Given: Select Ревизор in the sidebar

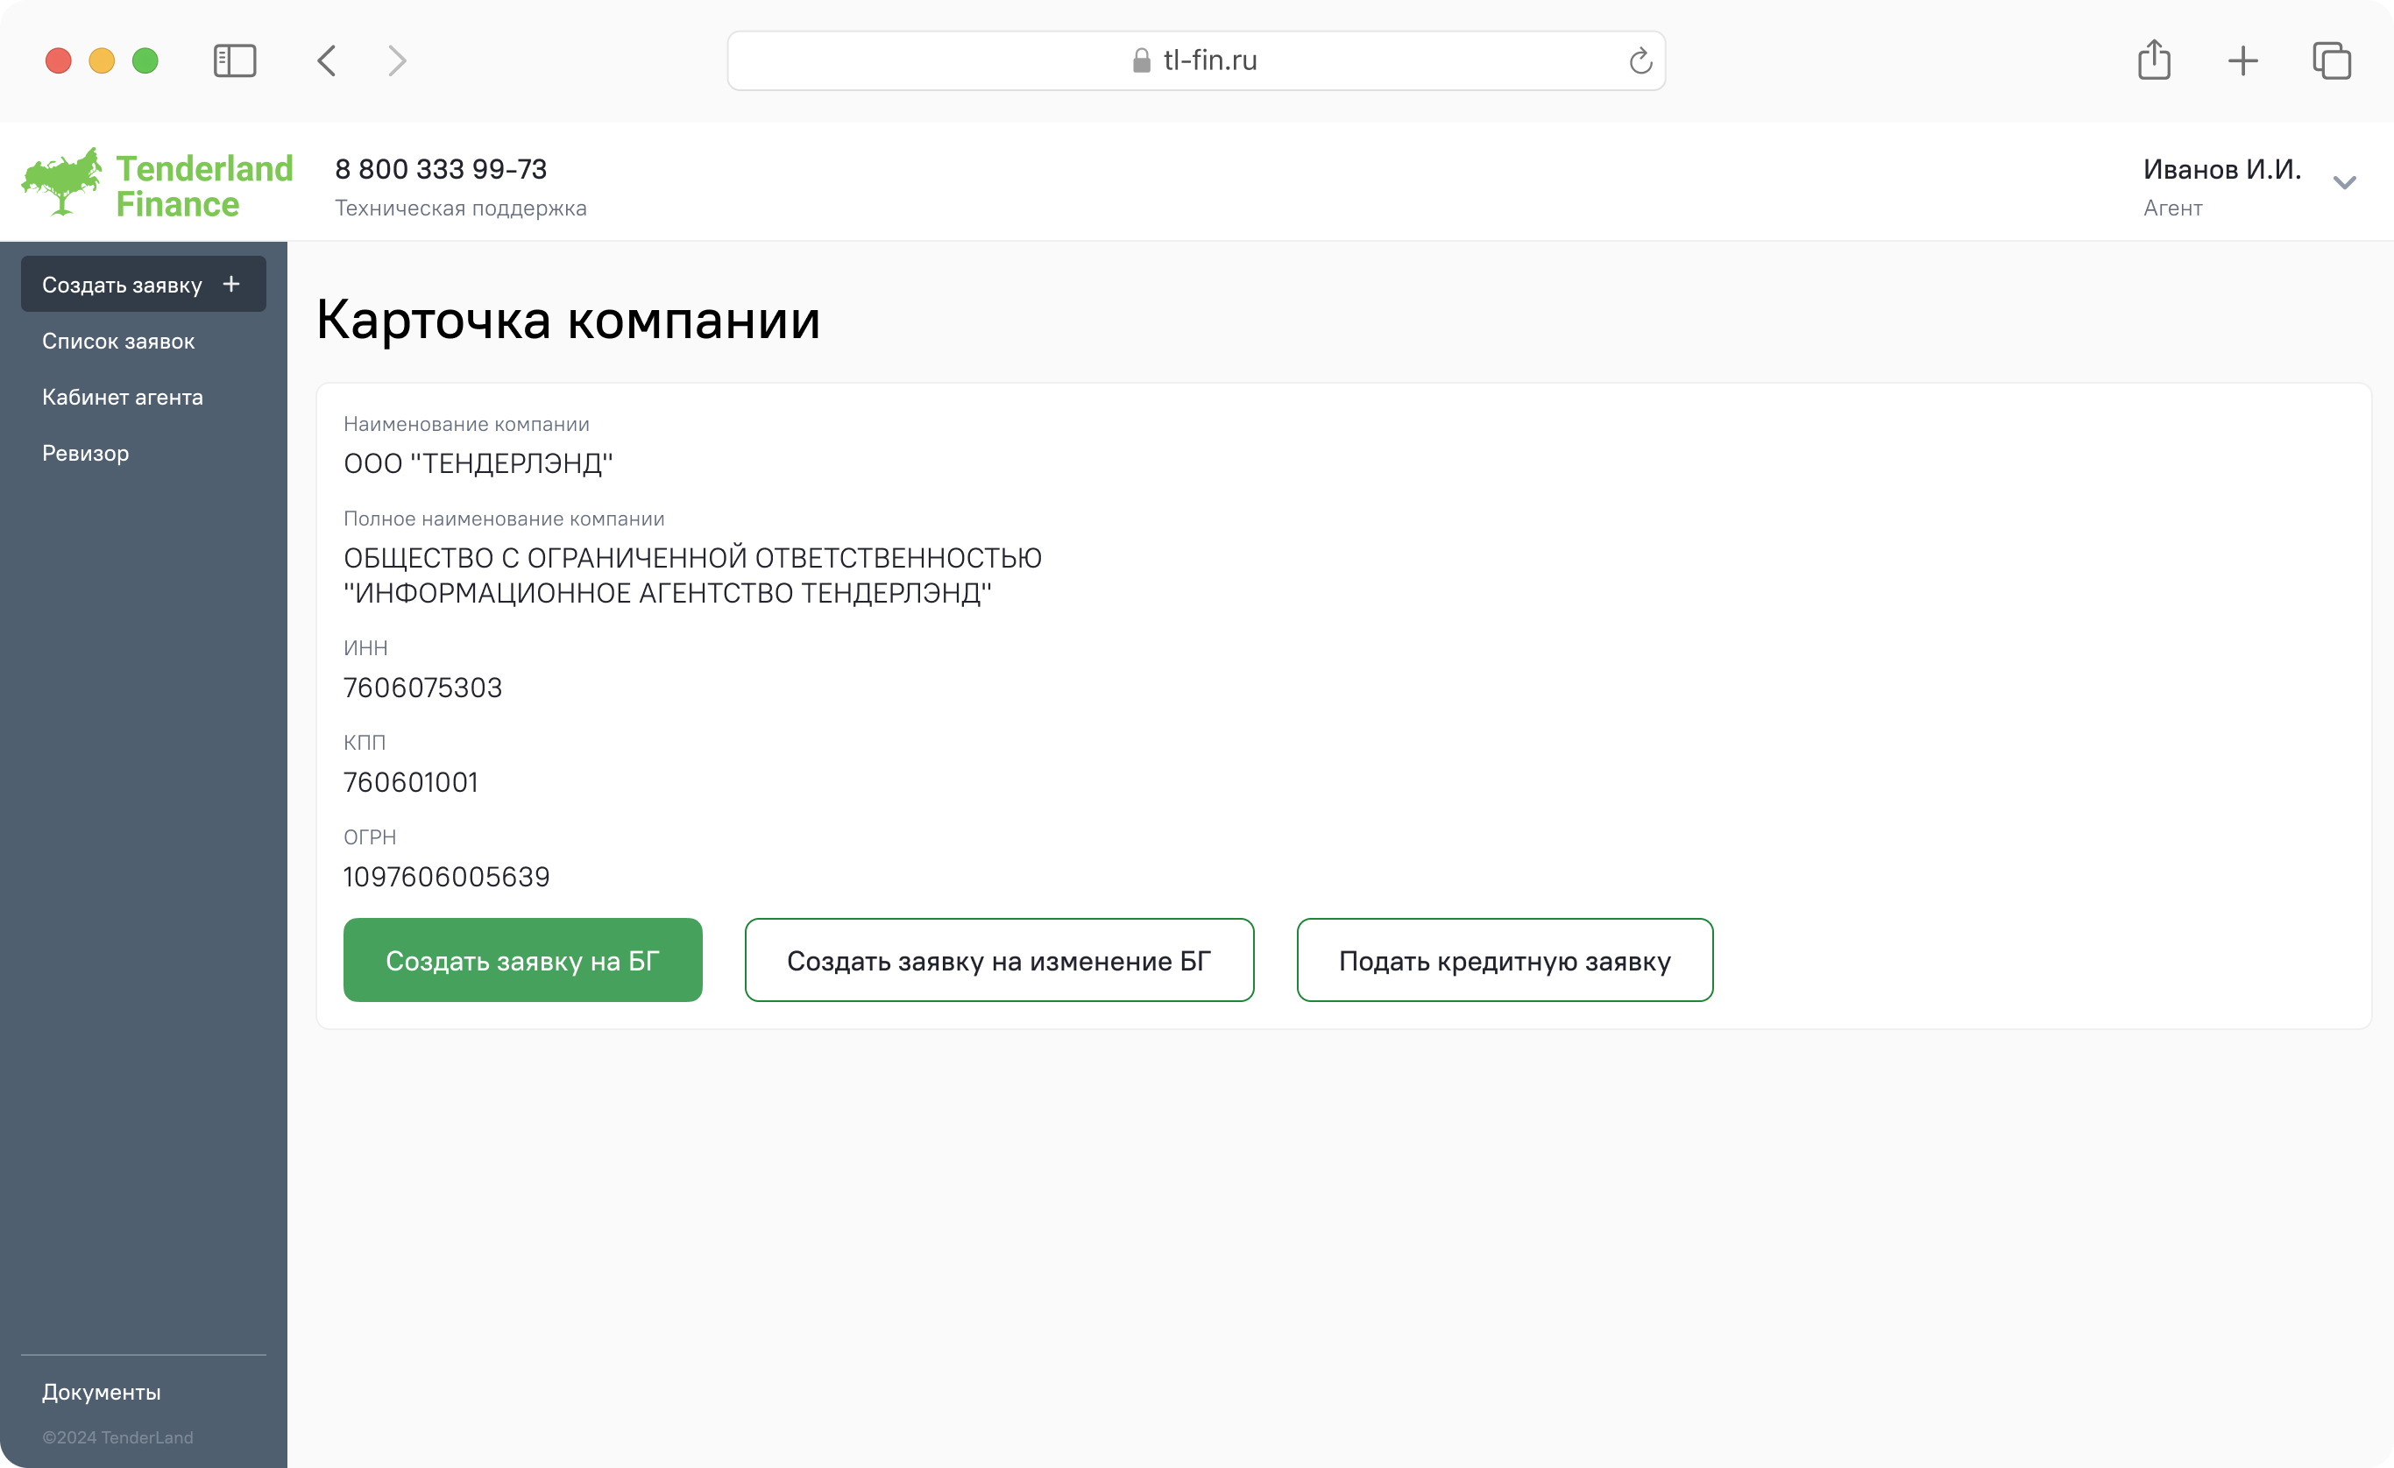Looking at the screenshot, I should point(86,454).
